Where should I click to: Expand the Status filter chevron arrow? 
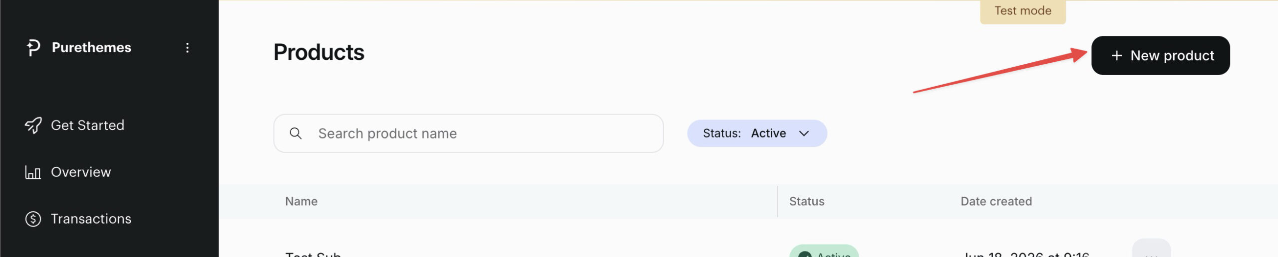804,133
